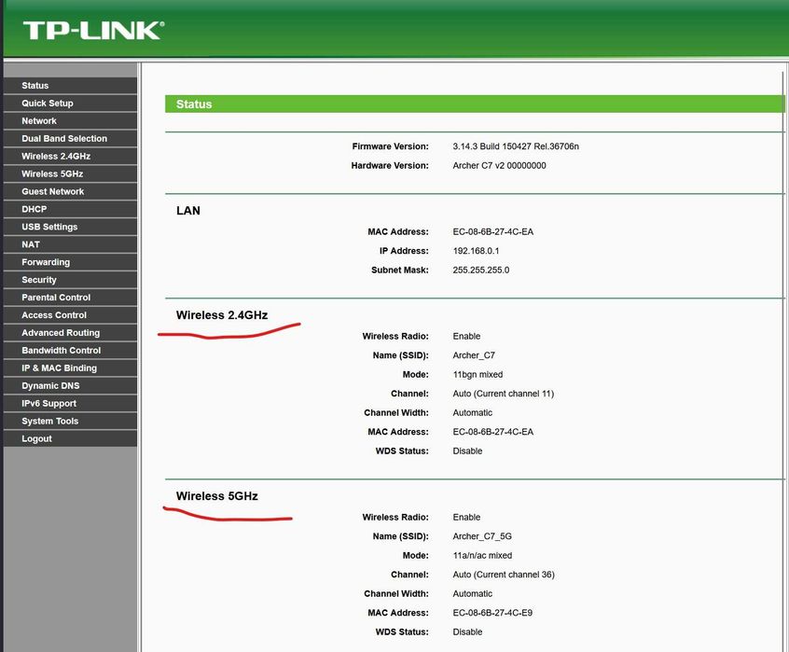The height and width of the screenshot is (652, 789).
Task: Select NAT menu entry
Action: click(x=70, y=244)
